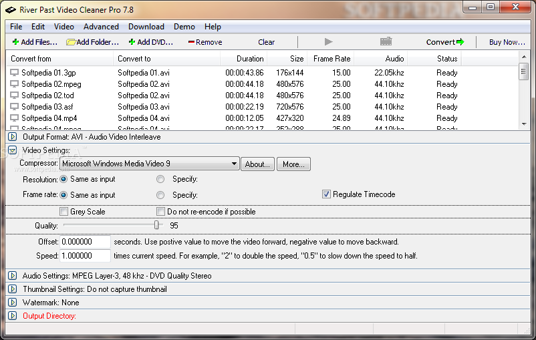Expand the Thumbnail Settings section
536x340 pixels.
13,289
